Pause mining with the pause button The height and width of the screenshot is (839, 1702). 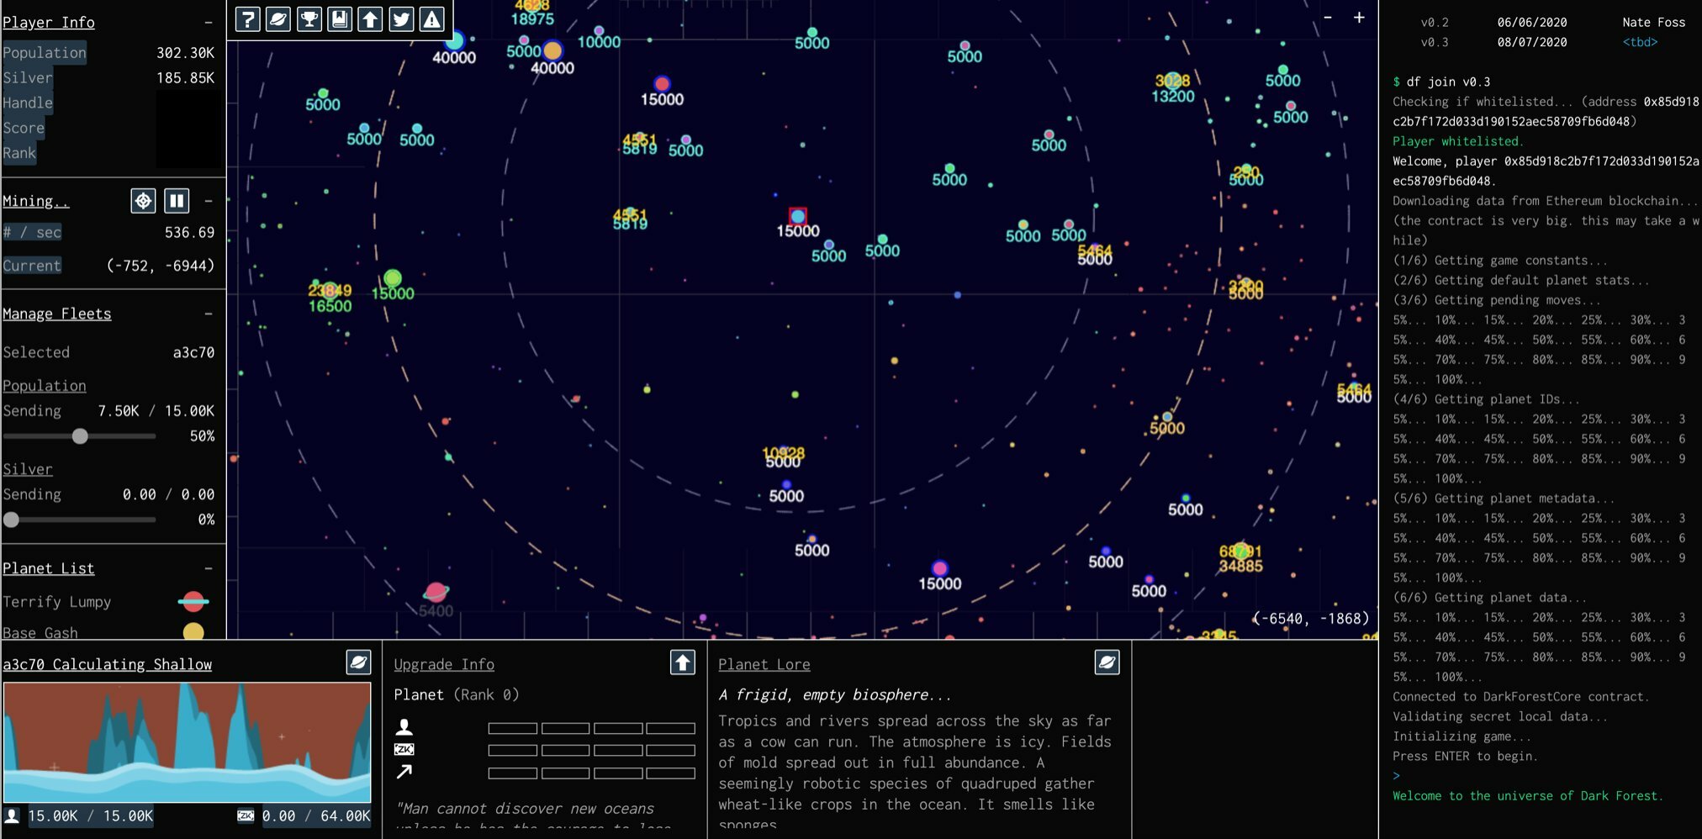177,200
